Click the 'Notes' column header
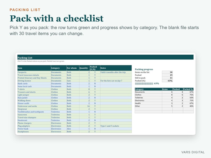Screen dimensions: 211x158 (116, 68)
